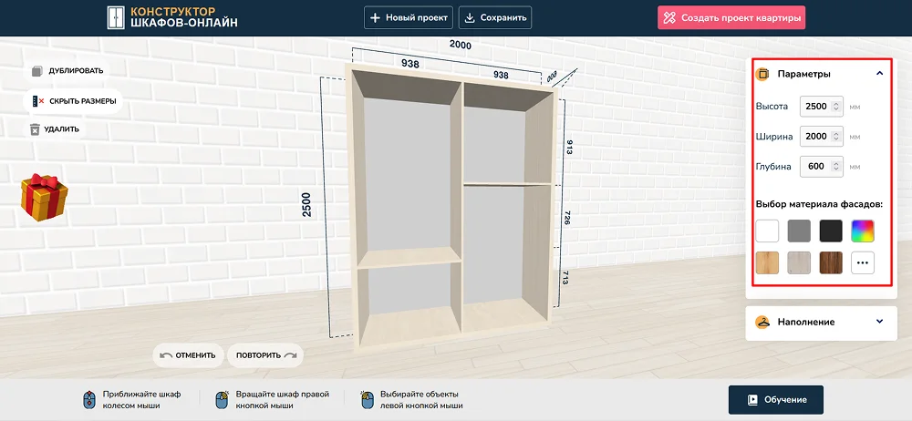Start a Новый проект
This screenshot has width=912, height=421.
click(x=409, y=17)
